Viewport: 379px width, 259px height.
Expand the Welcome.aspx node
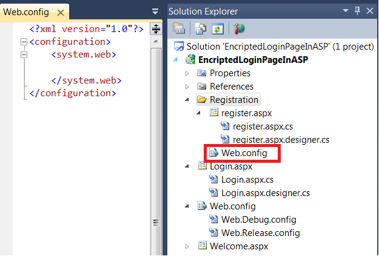click(x=187, y=246)
